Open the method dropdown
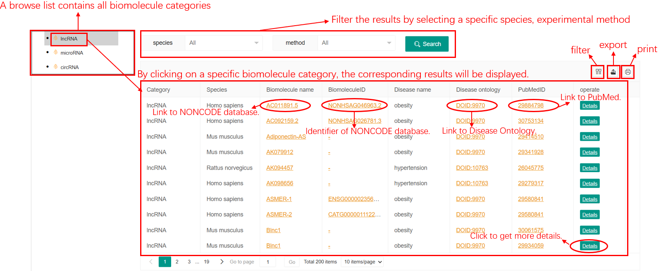This screenshot has width=661, height=271. tap(356, 43)
